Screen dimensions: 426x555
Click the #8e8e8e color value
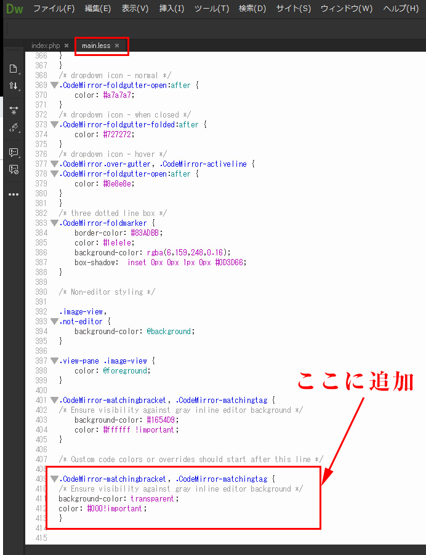(117, 184)
